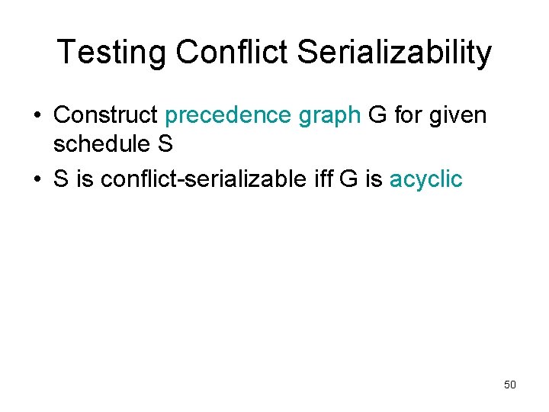
Task: Click the word conflict-serializable
Action: (204, 179)
